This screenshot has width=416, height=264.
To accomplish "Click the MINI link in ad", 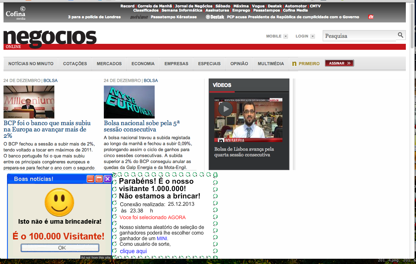I will coord(162,238).
